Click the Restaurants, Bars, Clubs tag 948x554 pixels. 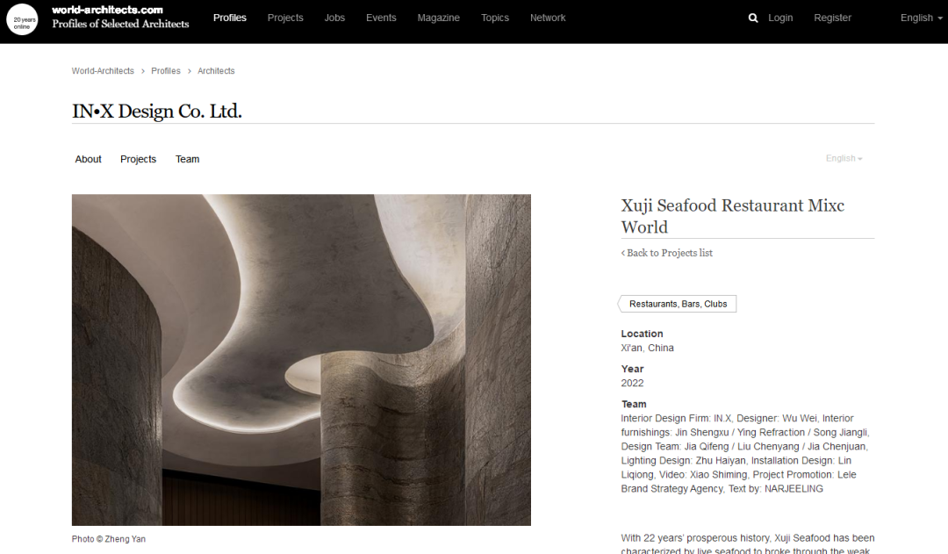pos(678,304)
